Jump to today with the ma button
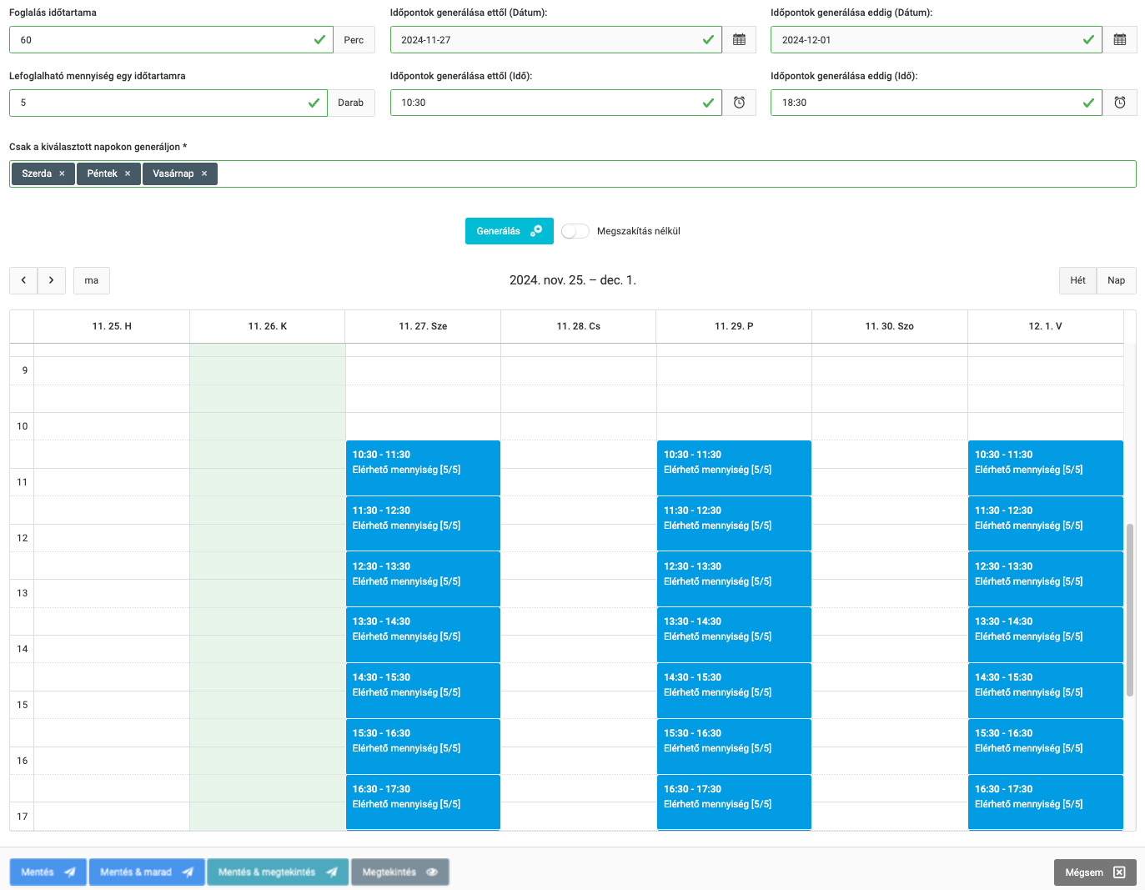Image resolution: width=1145 pixels, height=890 pixels. [x=92, y=280]
